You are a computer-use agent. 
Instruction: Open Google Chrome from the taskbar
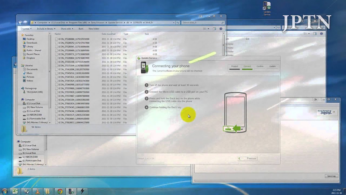click(x=60, y=191)
